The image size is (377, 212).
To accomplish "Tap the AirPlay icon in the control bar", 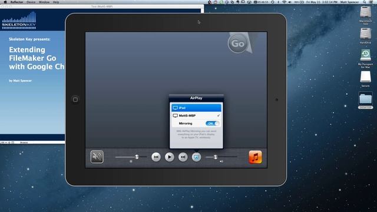I will [x=196, y=157].
